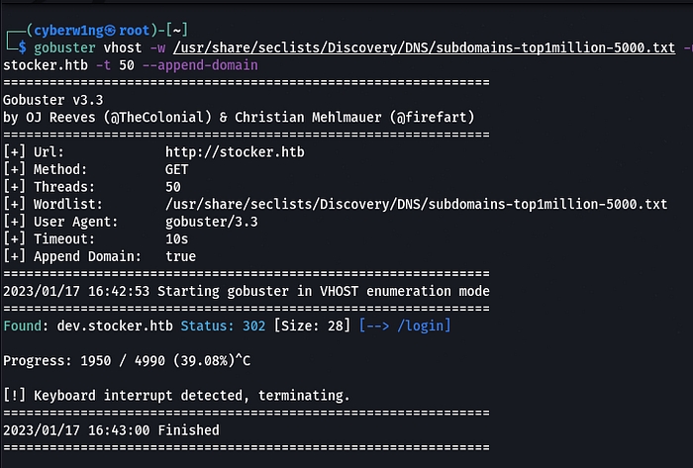Click the GET method value
This screenshot has width=693, height=468.
(x=178, y=169)
